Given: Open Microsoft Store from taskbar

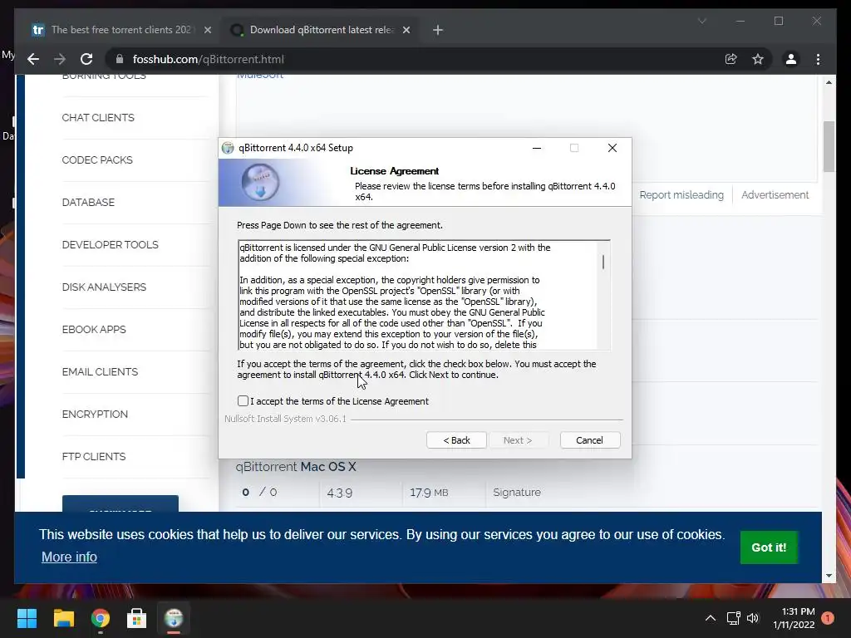Looking at the screenshot, I should point(137,618).
